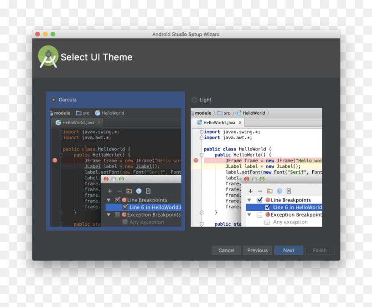The height and width of the screenshot is (307, 372).
Task: Click the wizard's green zoom window button
Action: point(53,34)
